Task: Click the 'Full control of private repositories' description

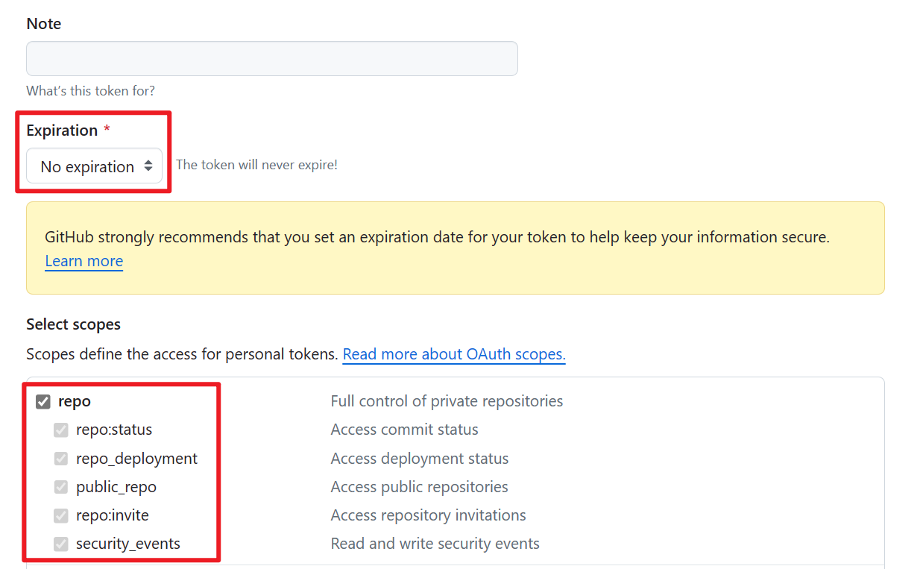Action: (x=447, y=401)
